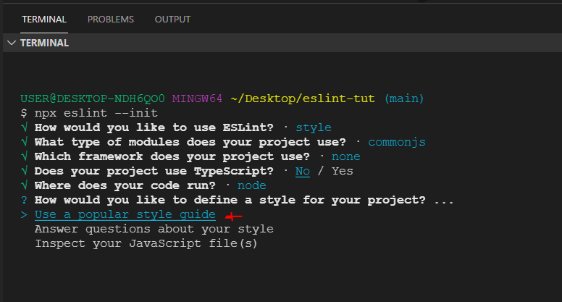Click the question mark before style definition prompt
The width and height of the screenshot is (562, 302).
coord(25,200)
